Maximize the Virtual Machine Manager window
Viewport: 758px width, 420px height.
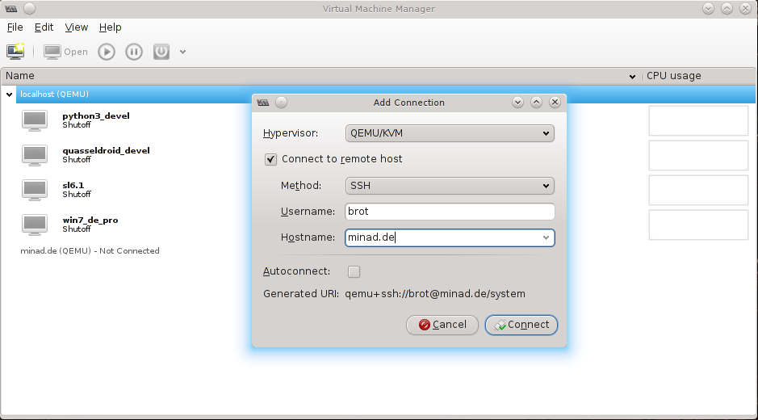(727, 9)
